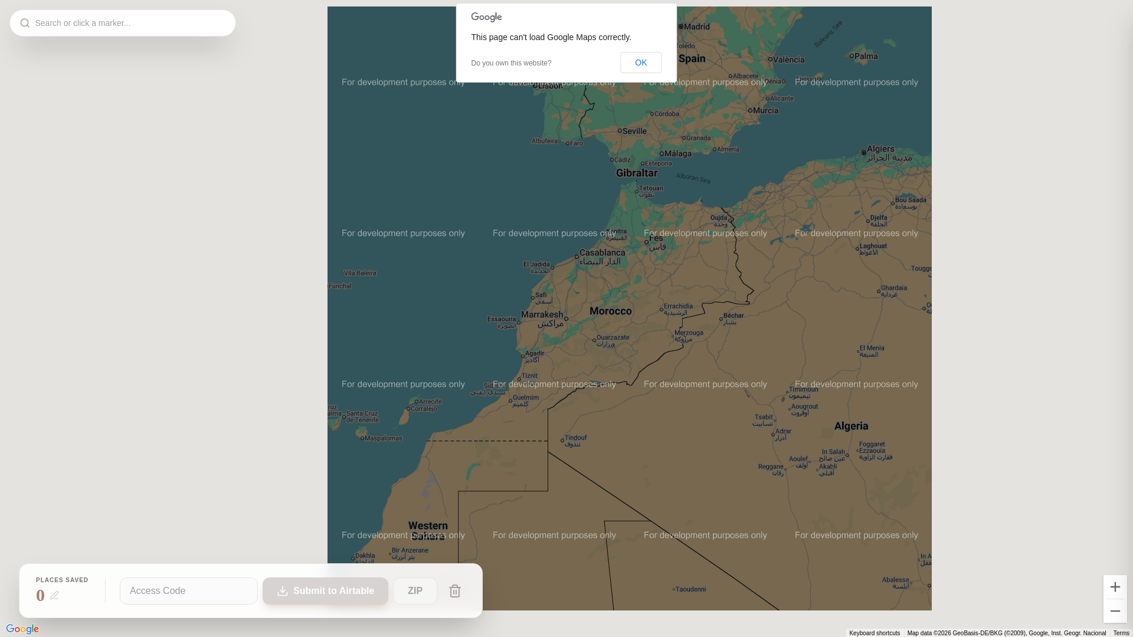Zoom out with the minus button
1133x637 pixels.
click(x=1115, y=611)
